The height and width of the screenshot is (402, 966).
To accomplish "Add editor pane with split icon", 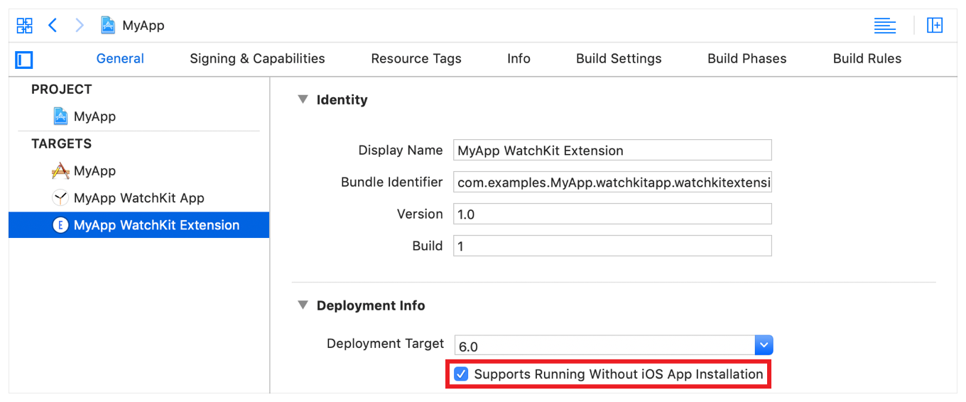I will (935, 26).
